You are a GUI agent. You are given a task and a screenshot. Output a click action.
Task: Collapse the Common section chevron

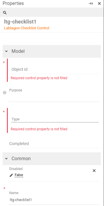[6, 159]
